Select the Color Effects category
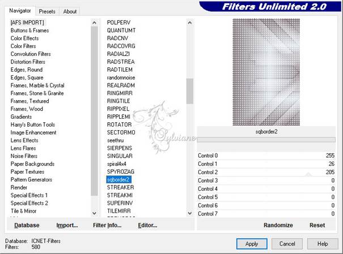This screenshot has height=254, width=343. click(25, 38)
